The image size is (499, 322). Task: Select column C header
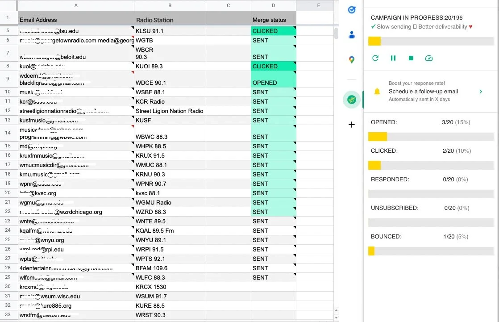tap(228, 5)
